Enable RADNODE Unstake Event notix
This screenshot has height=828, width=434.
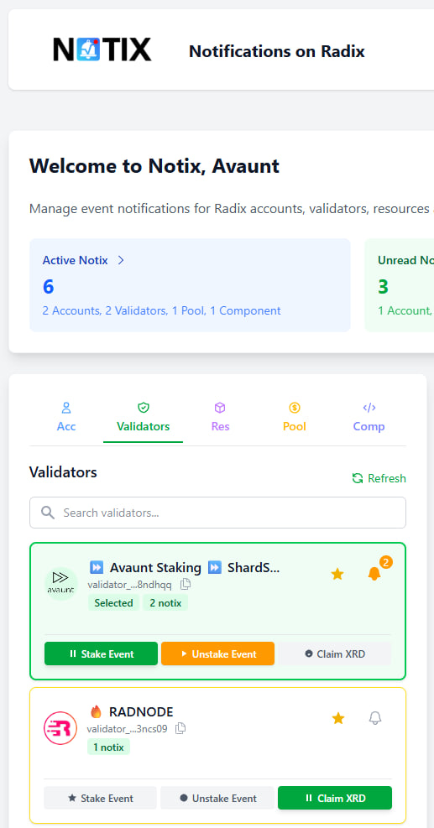coord(217,798)
